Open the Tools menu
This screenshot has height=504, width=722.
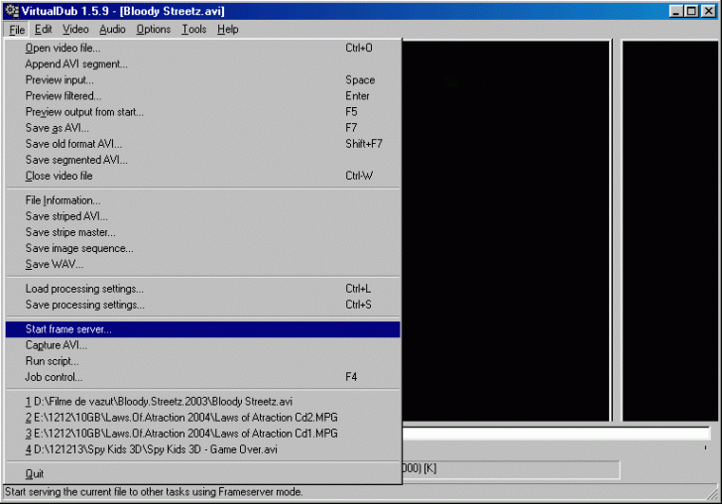(194, 30)
